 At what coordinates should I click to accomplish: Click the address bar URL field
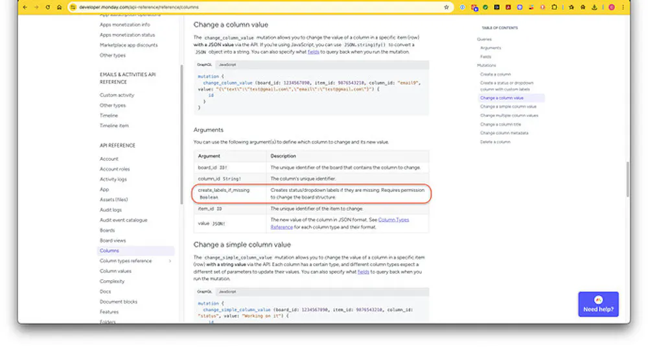pyautogui.click(x=260, y=7)
